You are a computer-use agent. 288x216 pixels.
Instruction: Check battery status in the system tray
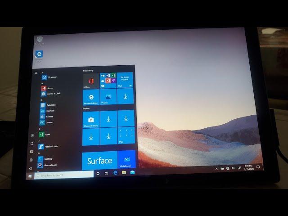pyautogui.click(x=222, y=168)
